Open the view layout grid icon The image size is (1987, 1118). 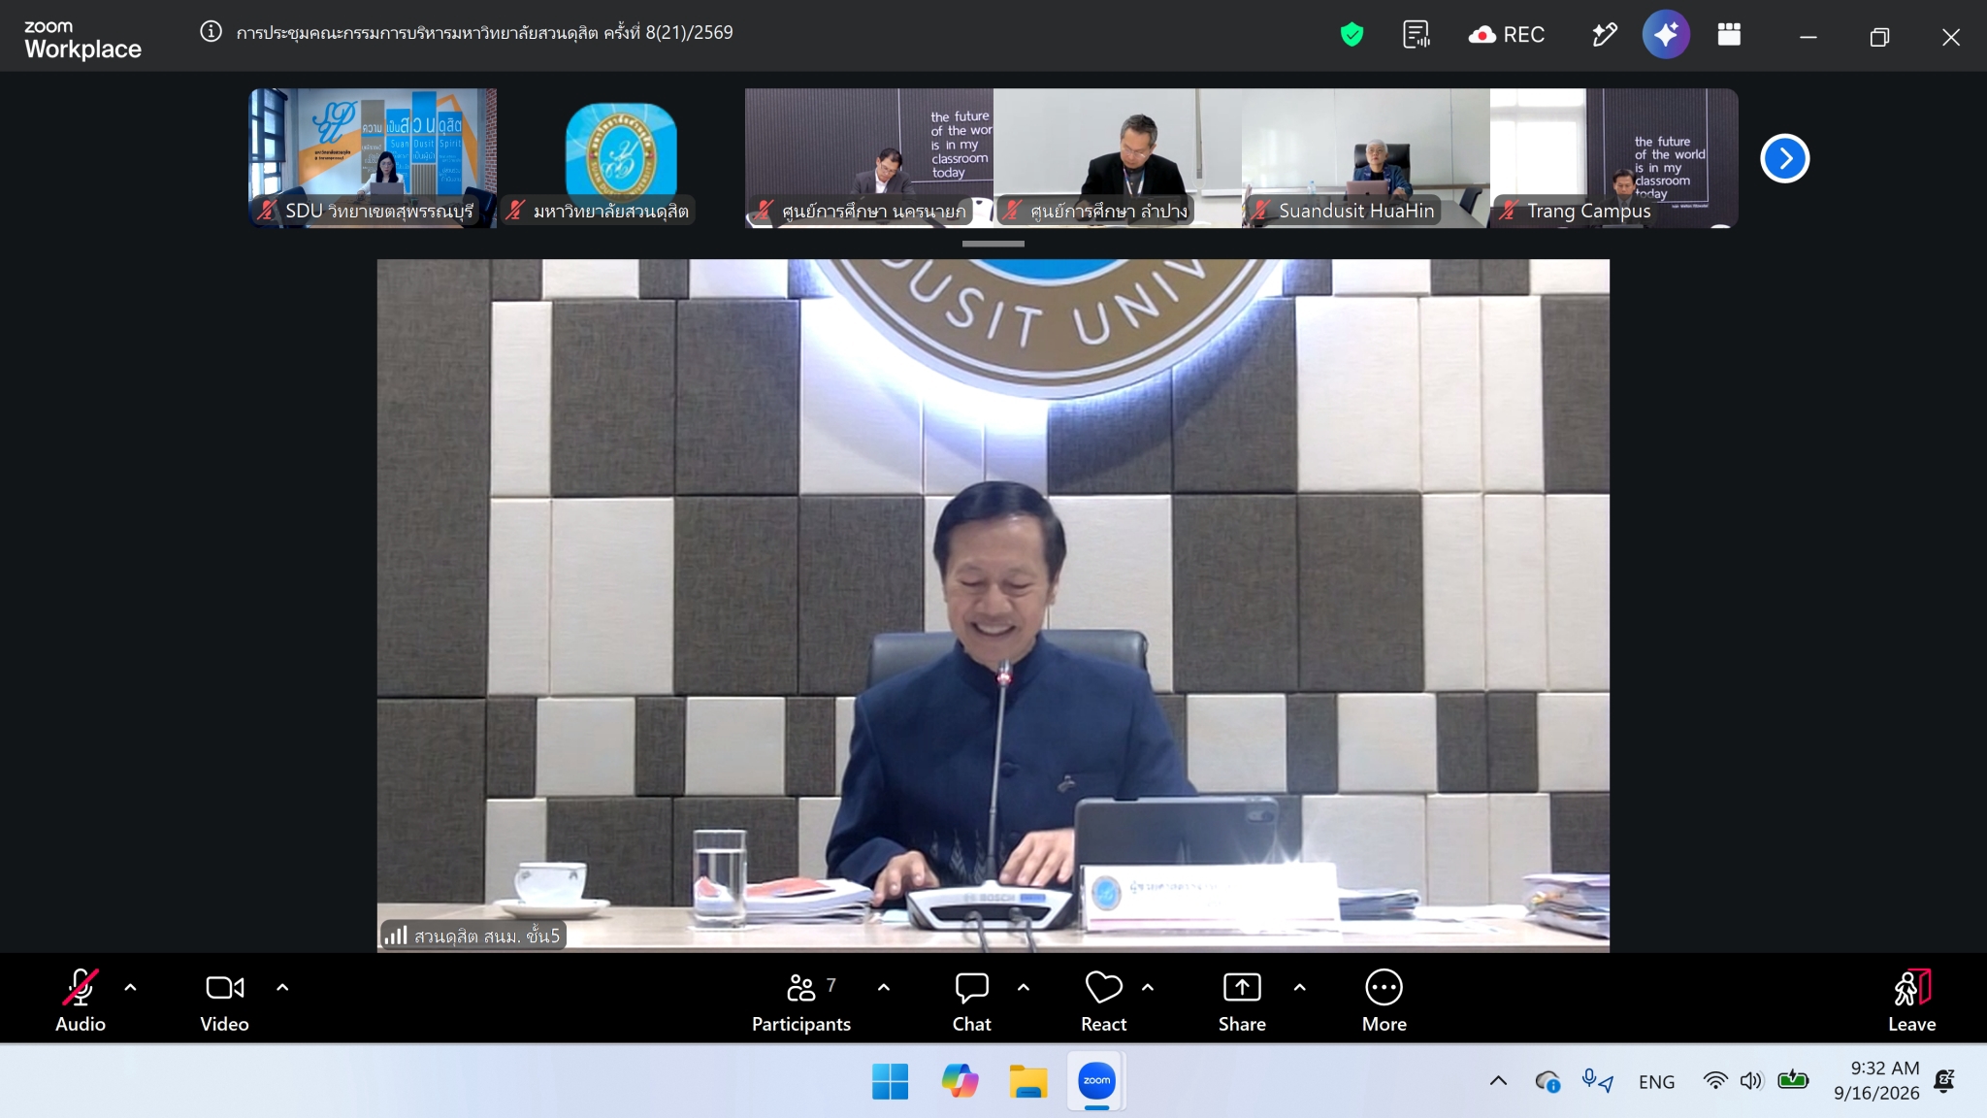click(x=1729, y=35)
